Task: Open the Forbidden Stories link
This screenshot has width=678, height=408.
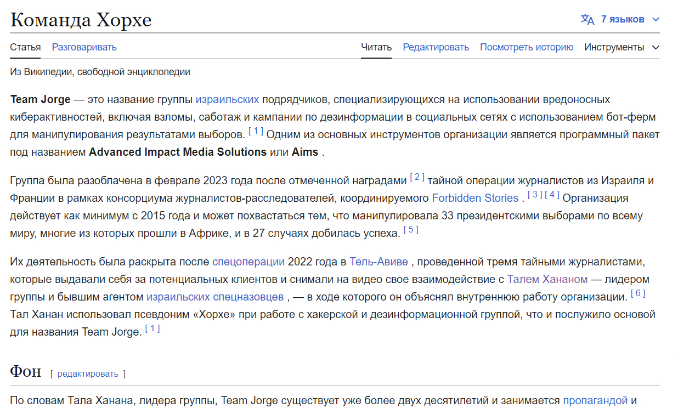Action: [x=475, y=198]
